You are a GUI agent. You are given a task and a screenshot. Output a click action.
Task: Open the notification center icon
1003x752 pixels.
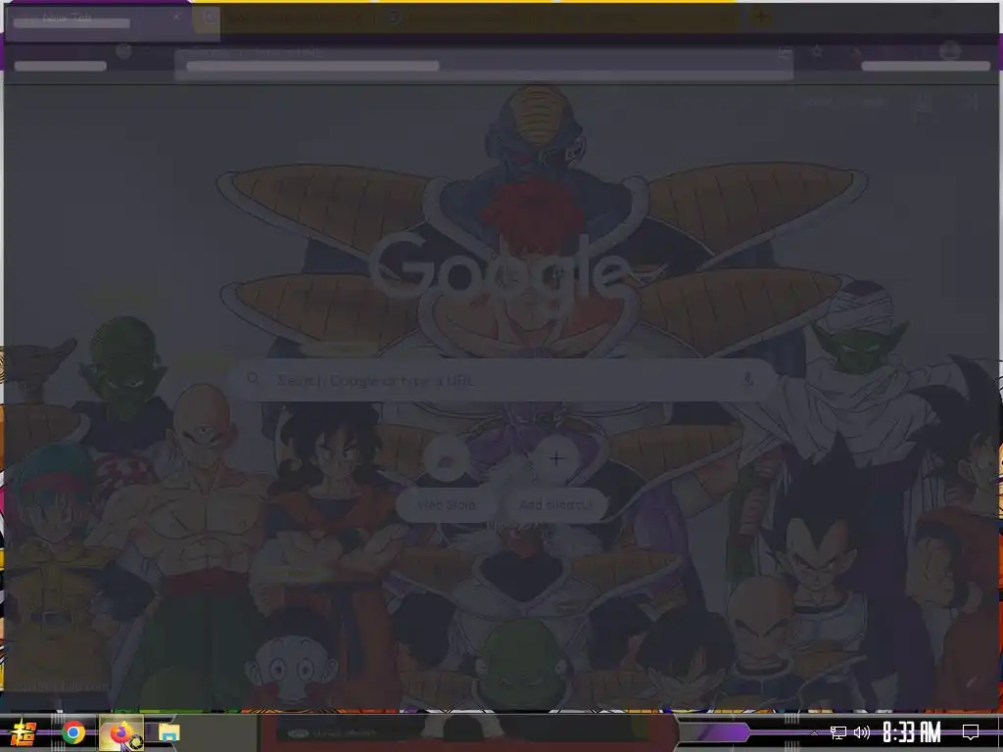pos(971,732)
